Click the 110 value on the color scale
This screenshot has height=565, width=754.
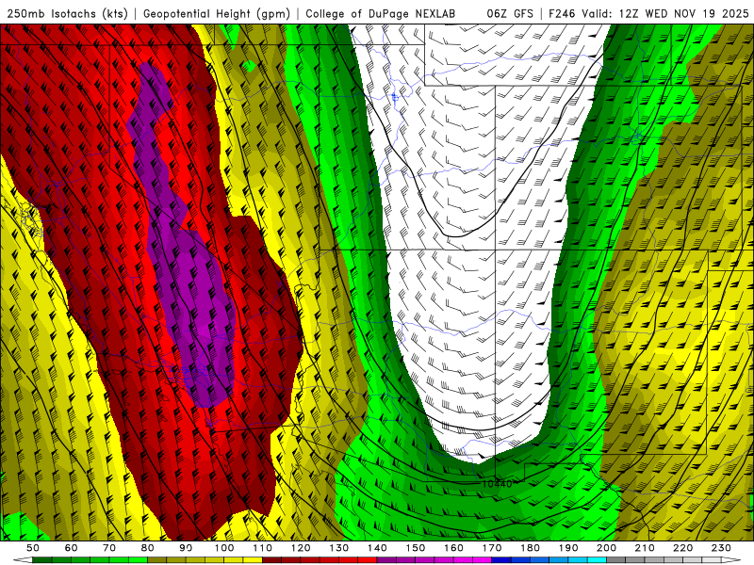(x=263, y=548)
